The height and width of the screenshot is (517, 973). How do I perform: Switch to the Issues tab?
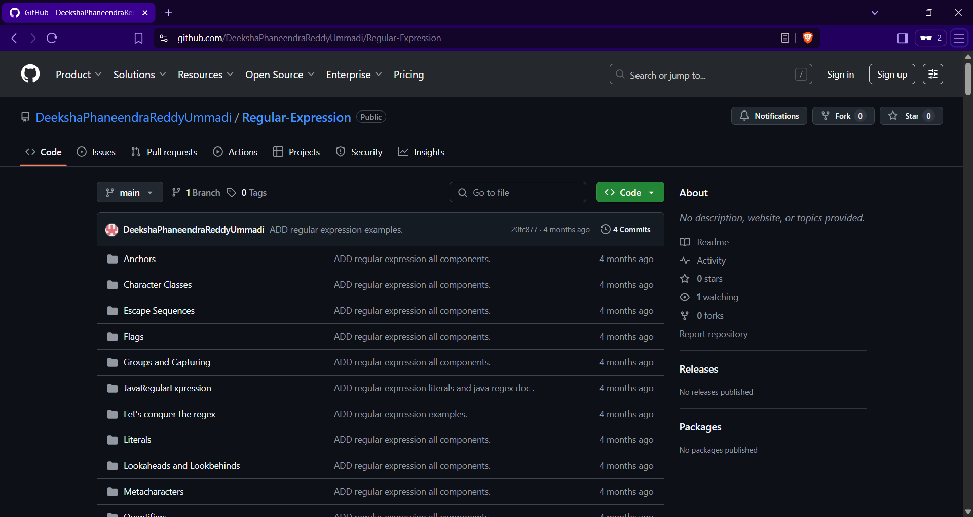coord(96,152)
